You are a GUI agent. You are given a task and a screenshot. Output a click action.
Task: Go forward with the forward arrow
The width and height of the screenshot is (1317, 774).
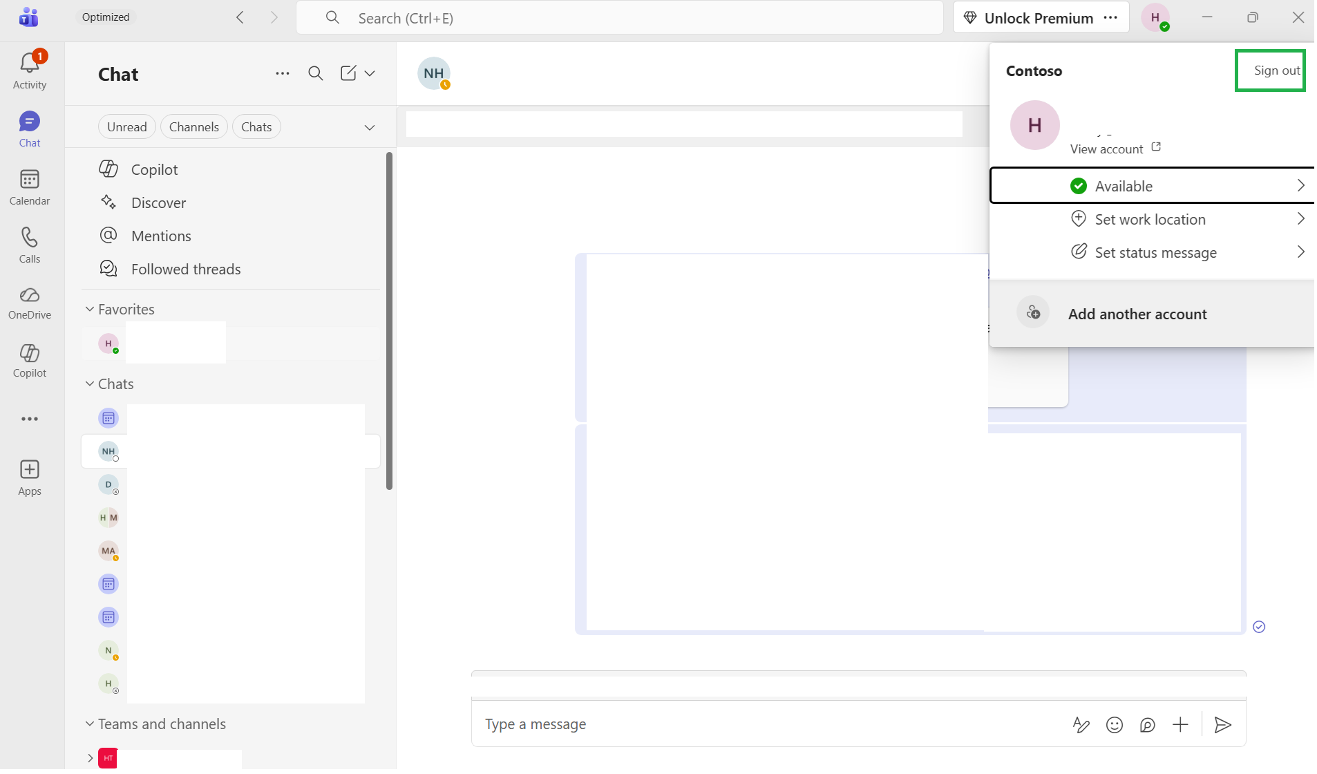point(274,18)
